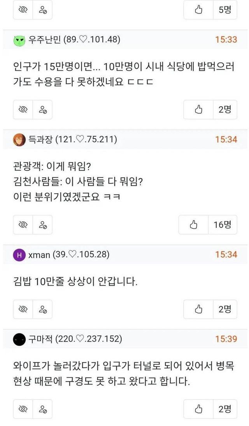Open 득과장's profile avatar
The image size is (249, 426).
click(19, 140)
